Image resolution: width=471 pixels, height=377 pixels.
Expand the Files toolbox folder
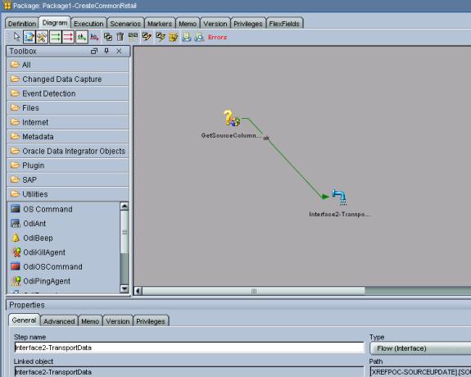68,107
